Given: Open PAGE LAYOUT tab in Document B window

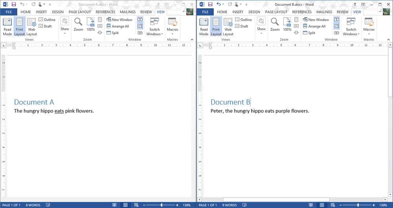Looking at the screenshot, I should 276,12.
